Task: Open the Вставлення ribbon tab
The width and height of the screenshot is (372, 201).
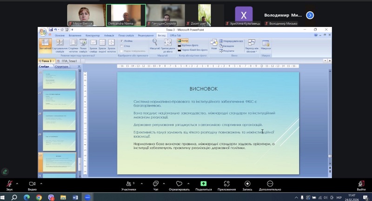Action: pyautogui.click(x=74, y=35)
